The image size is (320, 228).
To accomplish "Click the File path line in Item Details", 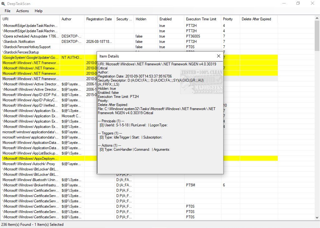I will pyautogui.click(x=156, y=111).
